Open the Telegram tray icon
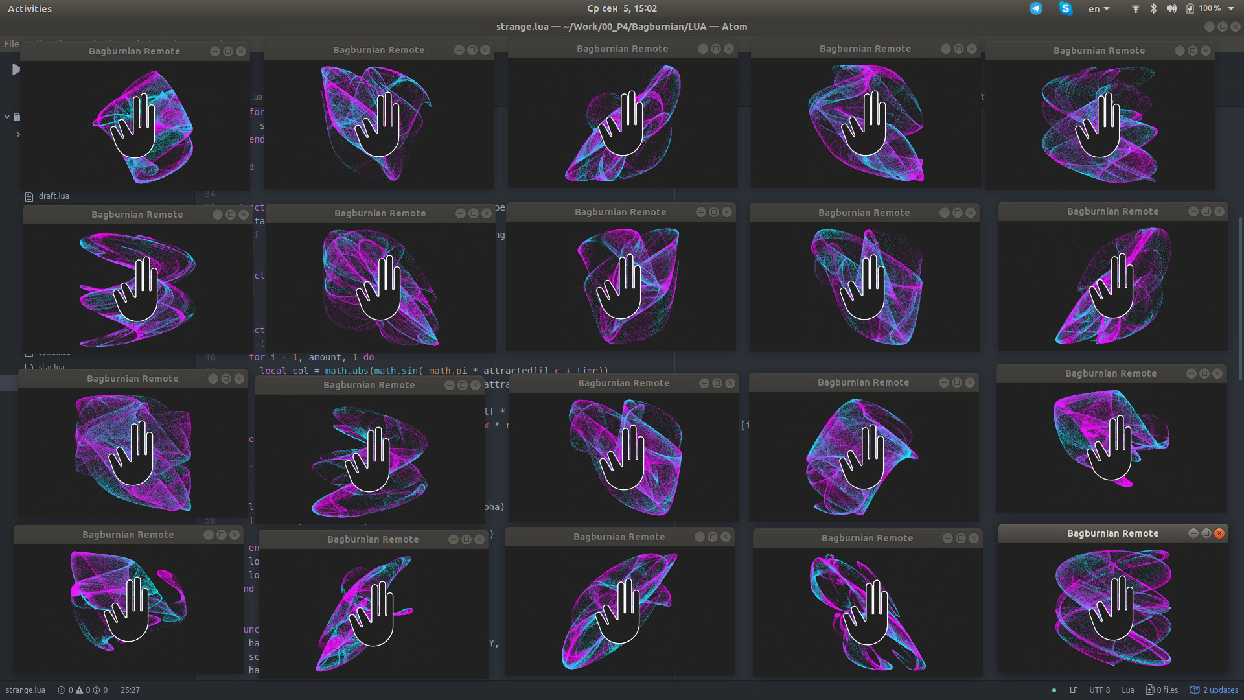Screen dimensions: 1244x700 tap(1036, 8)
